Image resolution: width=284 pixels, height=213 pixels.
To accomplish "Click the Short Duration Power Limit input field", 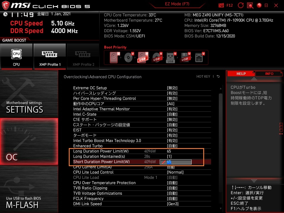I will point(176,162).
